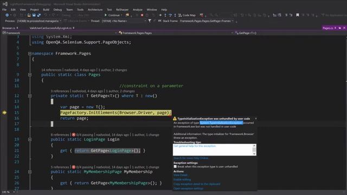This screenshot has width=347, height=195.
Task: Click the Step Into debug icon
Action: click(x=165, y=15)
